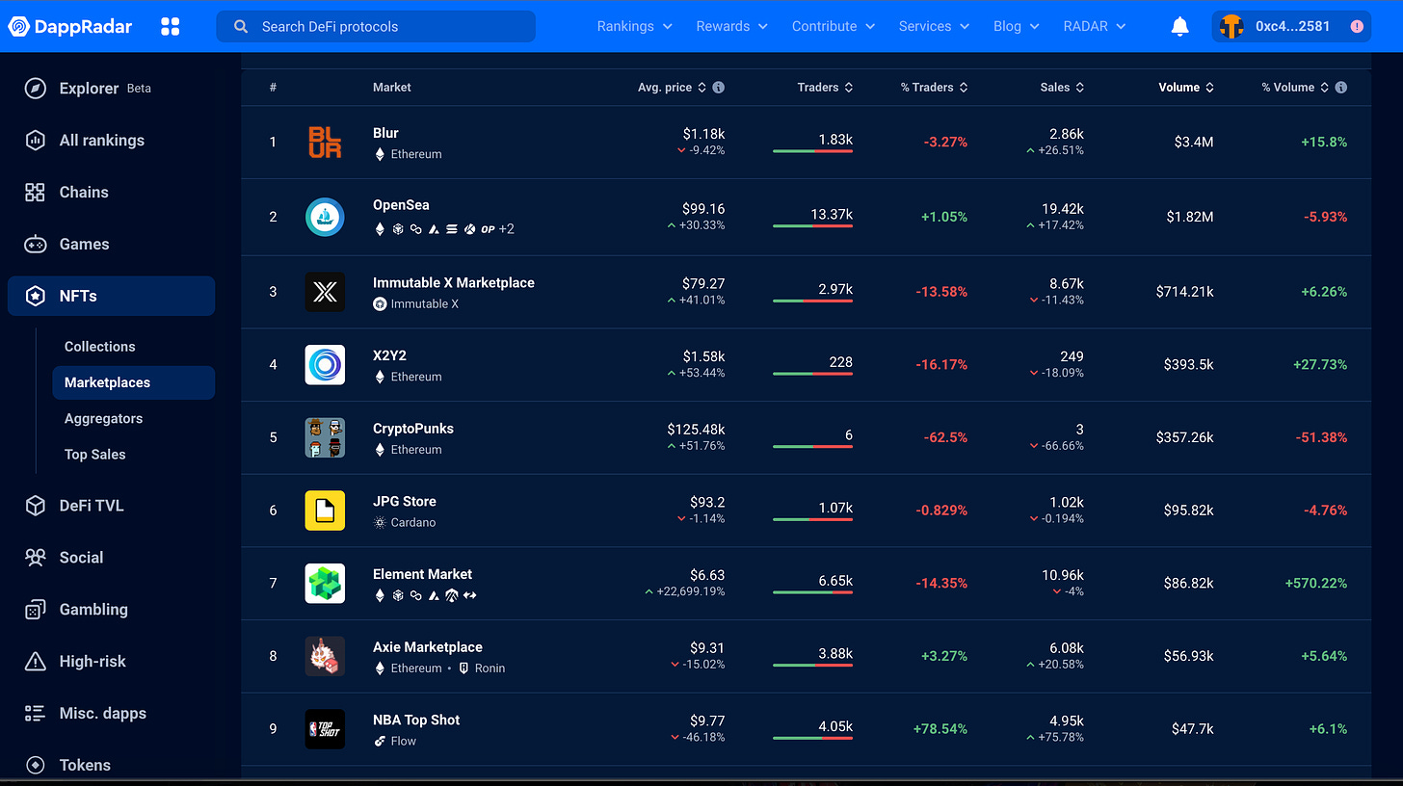Click the DeFi TVL cube icon

click(x=36, y=506)
